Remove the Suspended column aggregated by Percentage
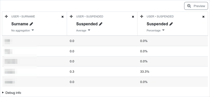This screenshot has height=97, width=210. [x=203, y=17]
